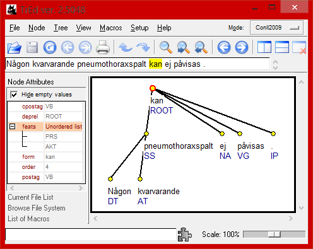The width and height of the screenshot is (313, 249).
Task: Click the Scale slider handle
Action: tap(275, 235)
